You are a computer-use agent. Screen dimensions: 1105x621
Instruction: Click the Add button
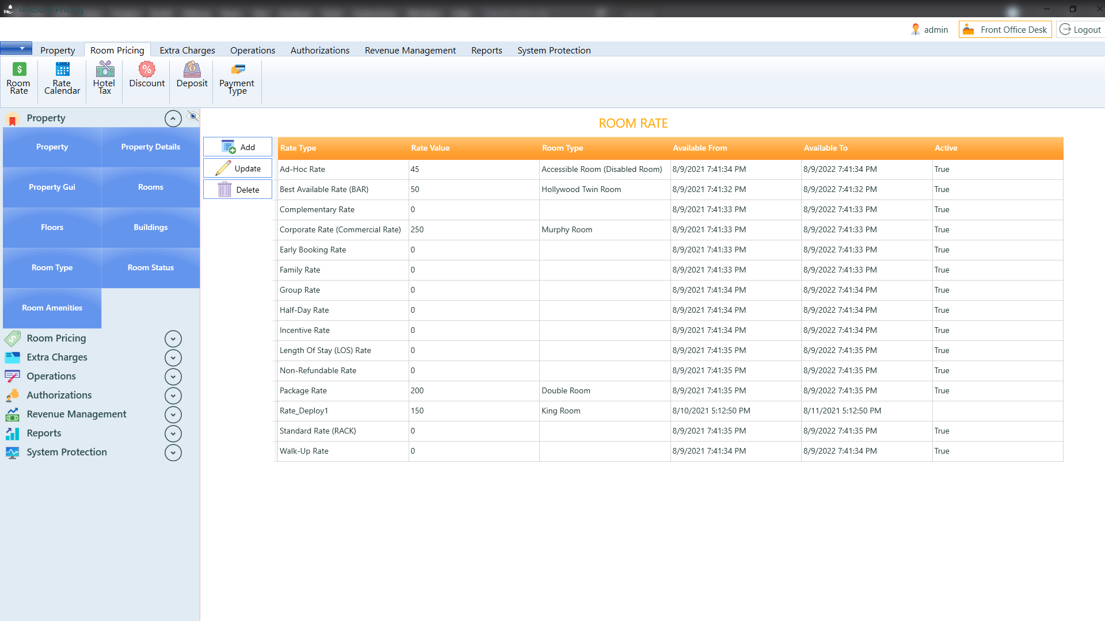coord(238,147)
